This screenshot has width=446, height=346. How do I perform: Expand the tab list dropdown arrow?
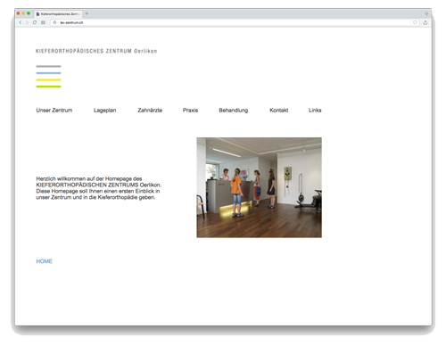[426, 14]
